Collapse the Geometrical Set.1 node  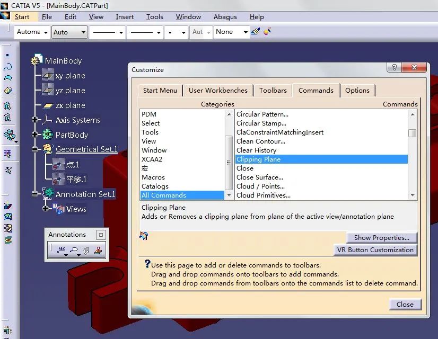(35, 149)
